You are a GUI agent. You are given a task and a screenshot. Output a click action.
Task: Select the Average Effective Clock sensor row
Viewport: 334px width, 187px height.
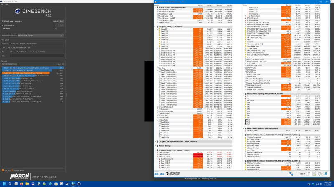pyautogui.click(x=193, y=107)
